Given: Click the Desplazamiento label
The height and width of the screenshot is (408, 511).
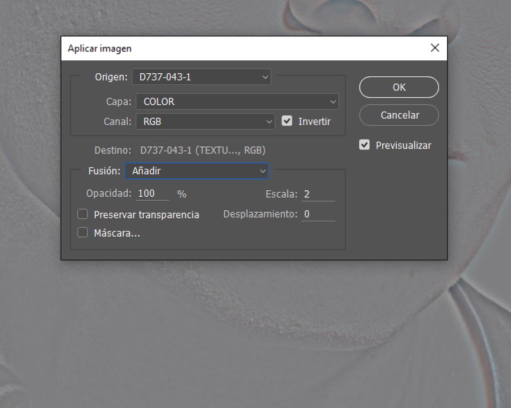Looking at the screenshot, I should pos(260,214).
